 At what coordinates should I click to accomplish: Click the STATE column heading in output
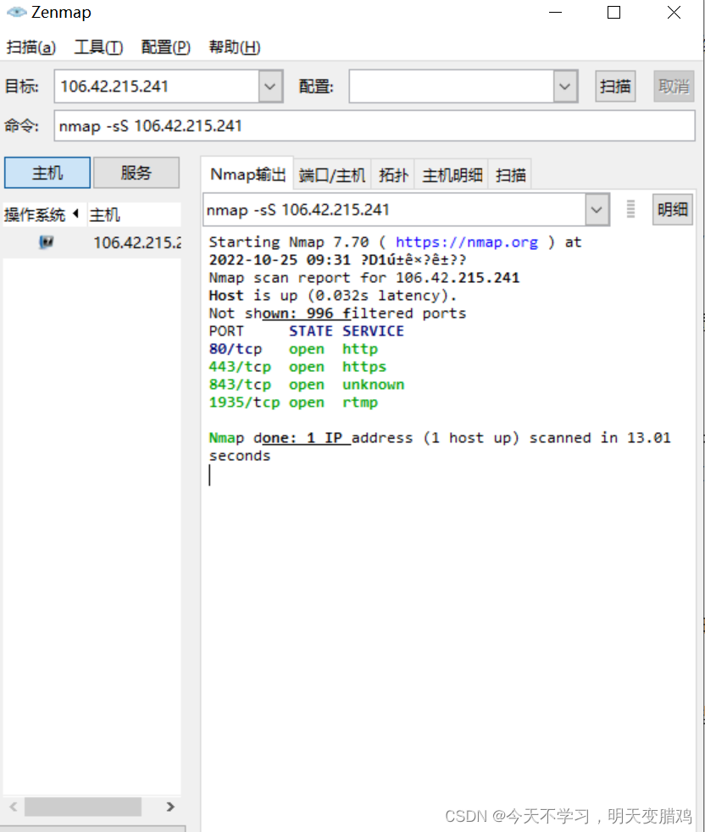tap(311, 331)
